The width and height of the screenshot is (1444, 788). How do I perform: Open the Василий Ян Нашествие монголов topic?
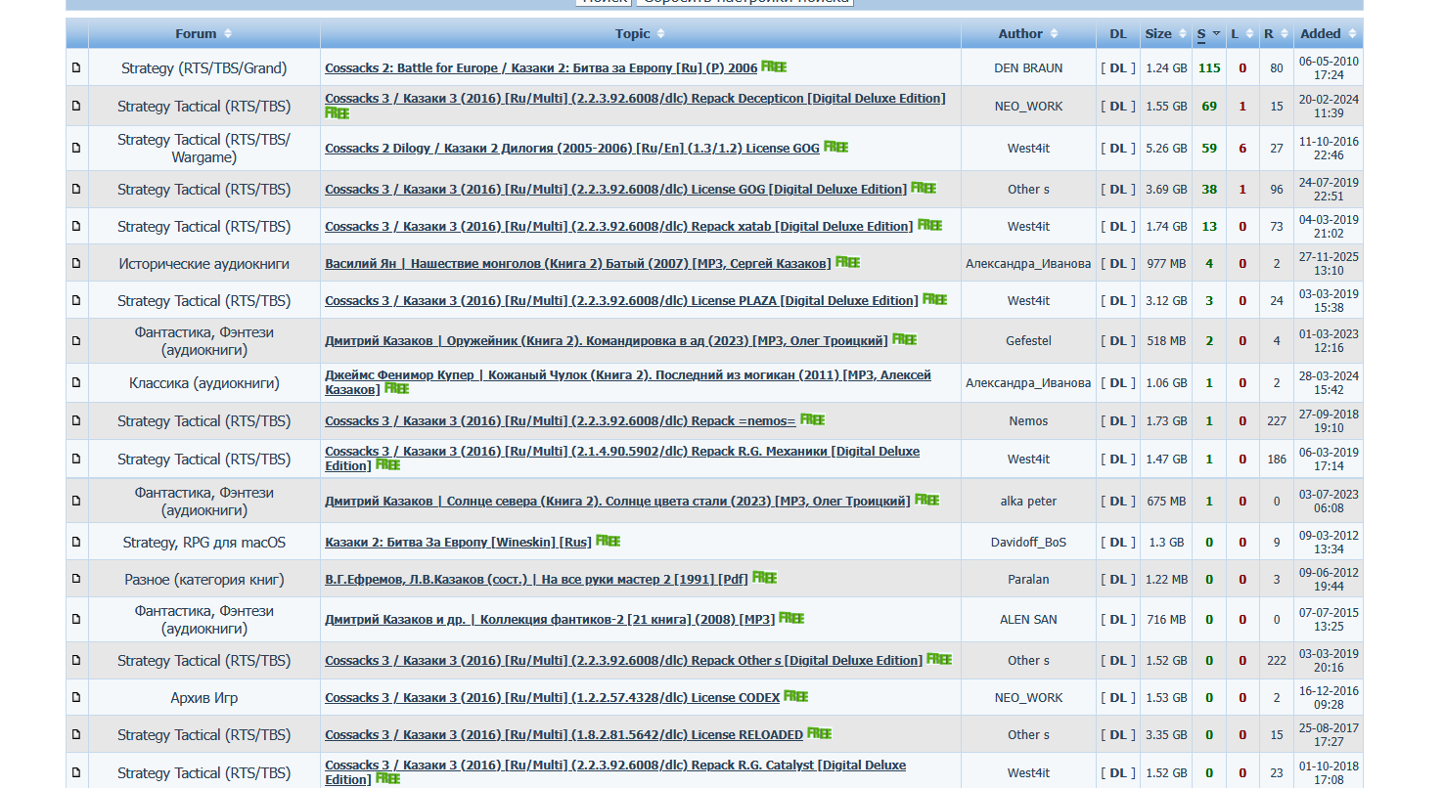(578, 264)
